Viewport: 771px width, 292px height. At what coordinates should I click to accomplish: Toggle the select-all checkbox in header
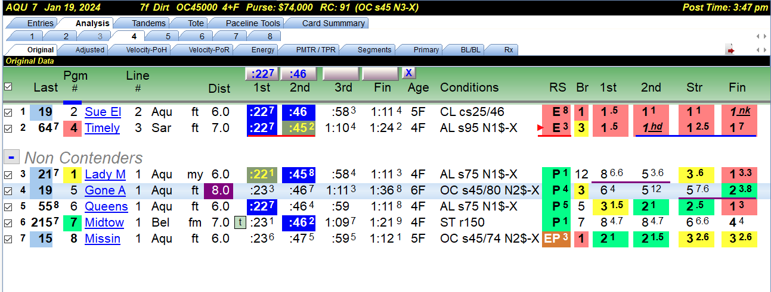tap(8, 87)
